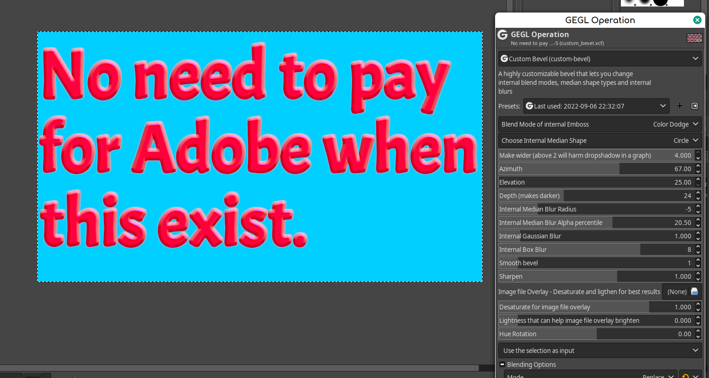The height and width of the screenshot is (378, 709).
Task: Open the image file overlay file chooser (None)
Action: point(682,292)
